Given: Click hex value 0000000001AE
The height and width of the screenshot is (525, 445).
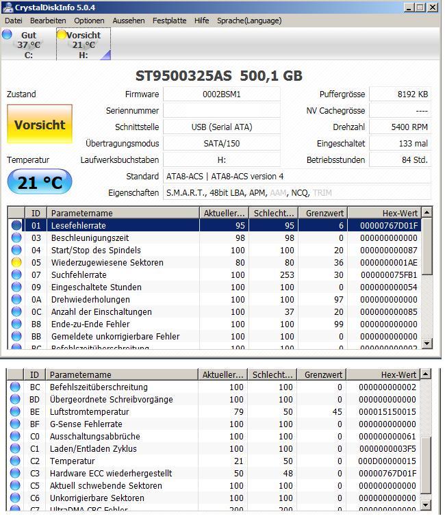Looking at the screenshot, I should click(x=389, y=263).
